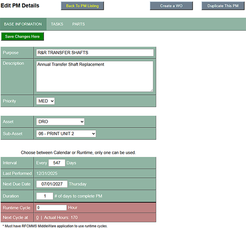Click the Next Cycle at 0 link
The image size is (246, 229).
click(x=37, y=218)
